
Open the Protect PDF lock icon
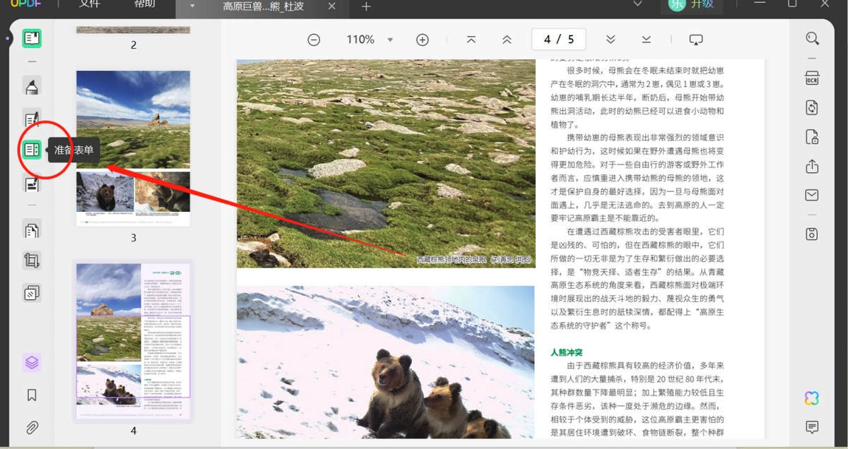(x=812, y=137)
